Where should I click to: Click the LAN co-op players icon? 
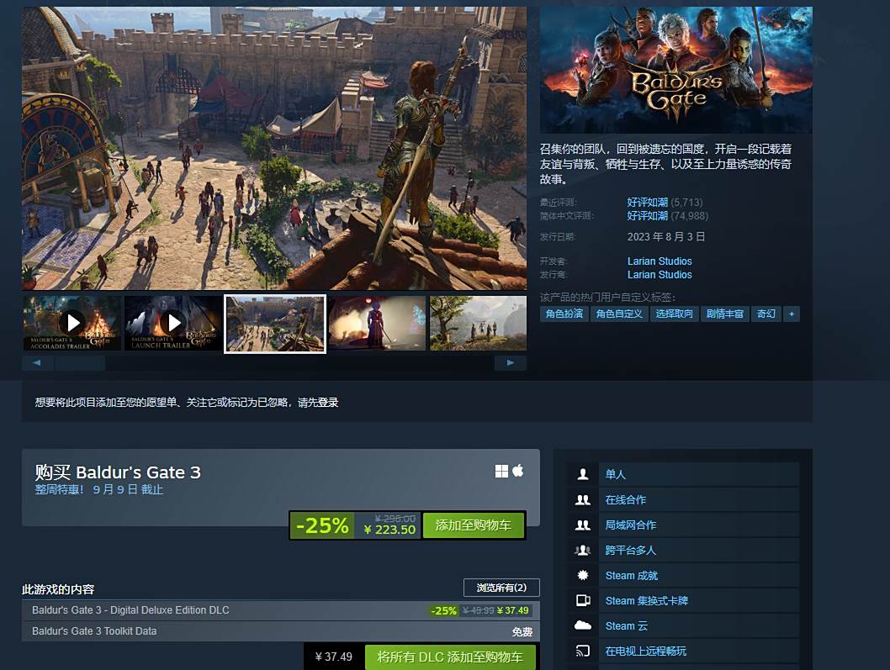pyautogui.click(x=582, y=525)
